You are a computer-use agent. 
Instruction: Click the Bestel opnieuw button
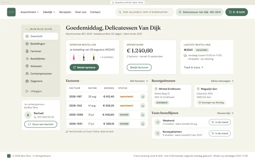point(84,67)
